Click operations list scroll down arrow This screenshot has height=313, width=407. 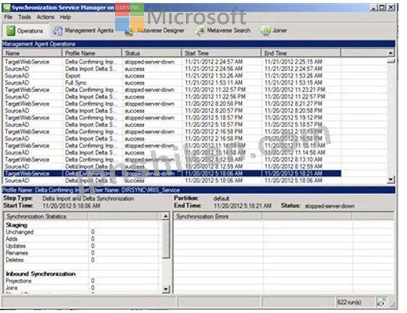pos(391,179)
